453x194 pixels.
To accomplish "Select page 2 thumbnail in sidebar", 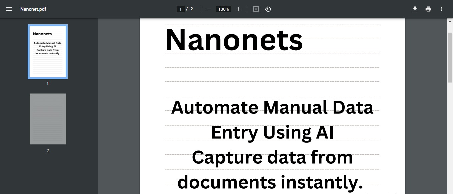I will point(48,119).
